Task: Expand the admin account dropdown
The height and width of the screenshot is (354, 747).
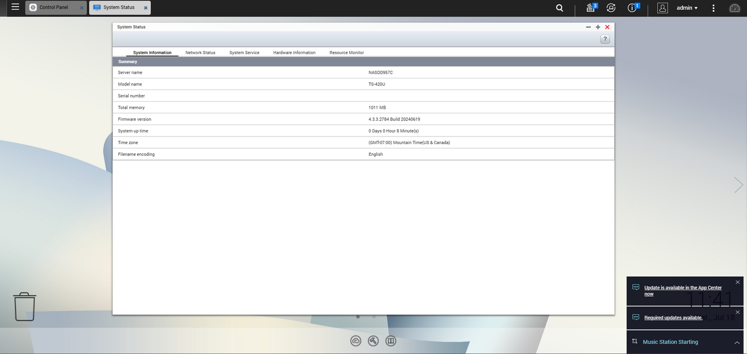Action: pos(687,8)
